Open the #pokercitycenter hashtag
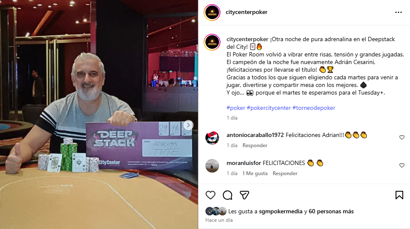Screen dimensions: 410x229 click(269, 108)
